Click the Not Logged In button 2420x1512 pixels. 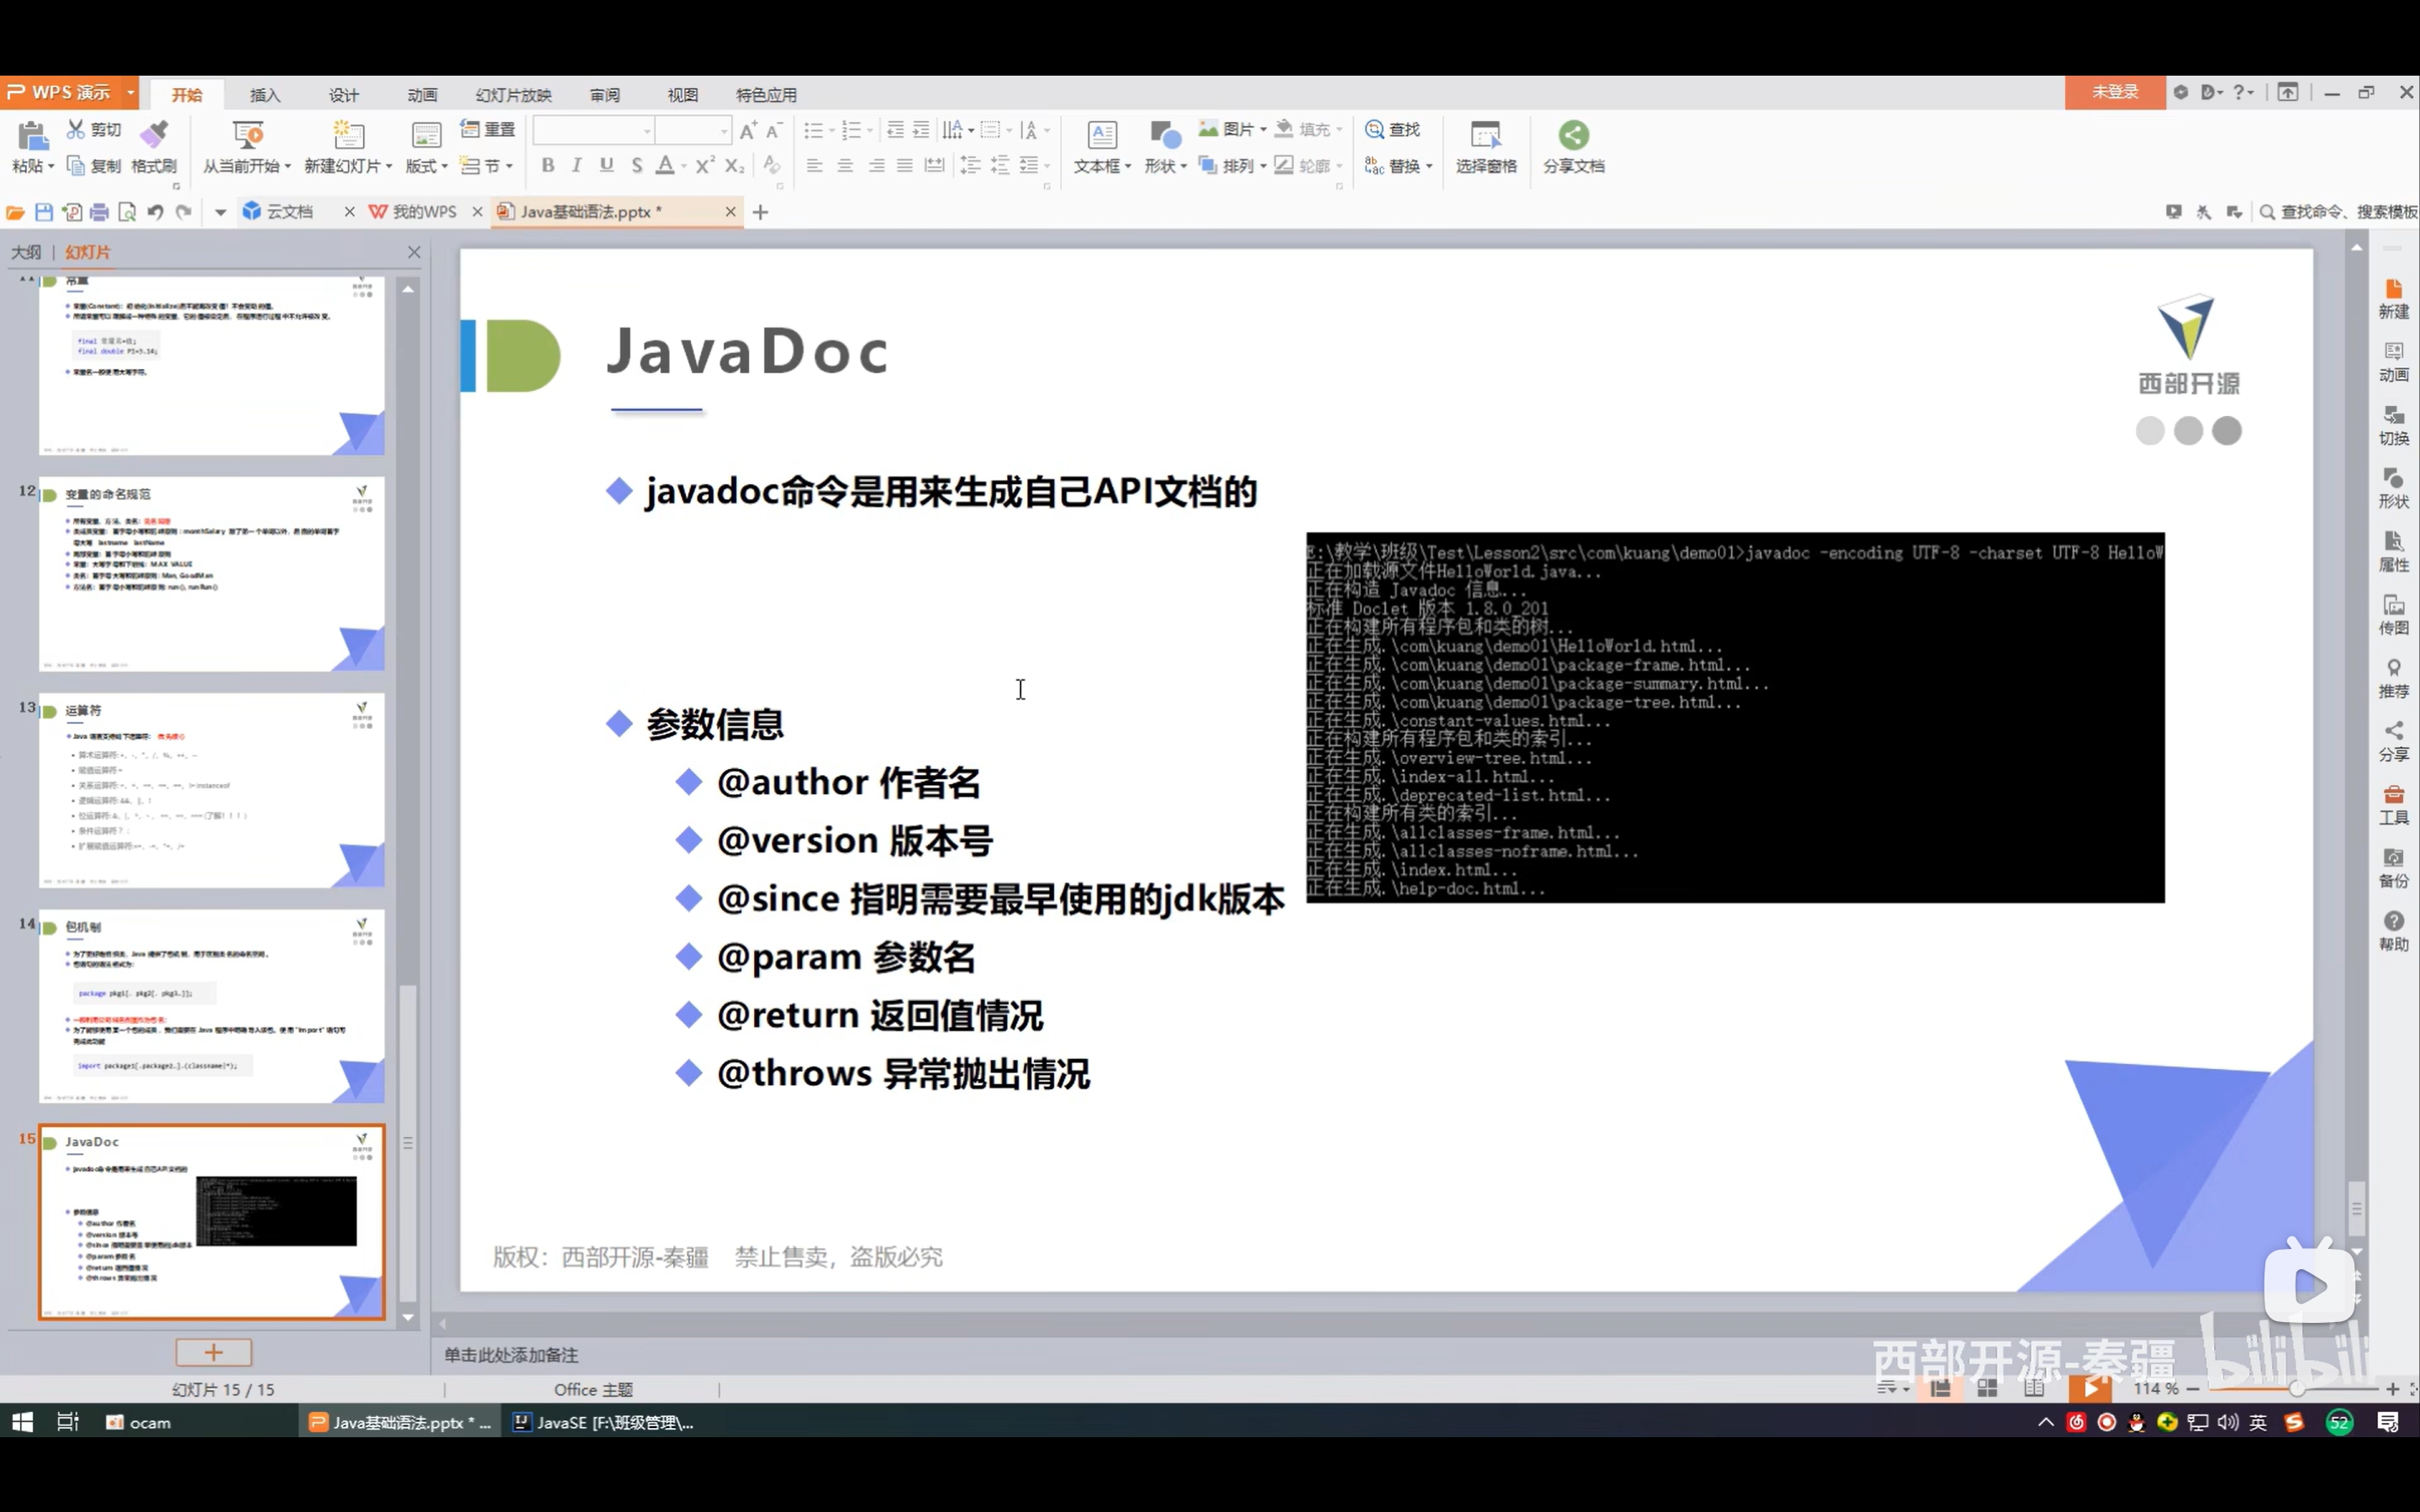[x=2114, y=92]
